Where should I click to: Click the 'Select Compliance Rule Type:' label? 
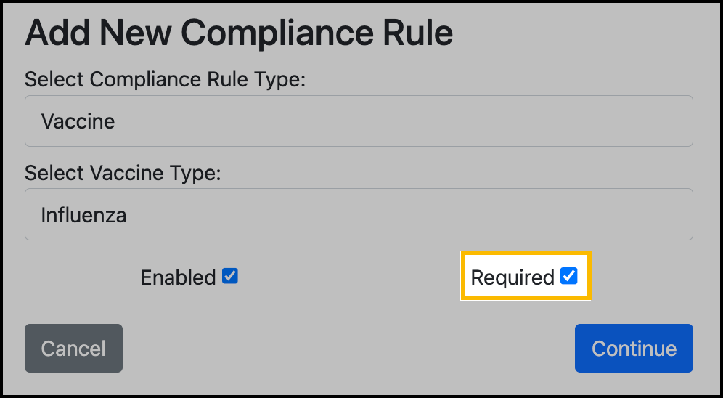[166, 79]
